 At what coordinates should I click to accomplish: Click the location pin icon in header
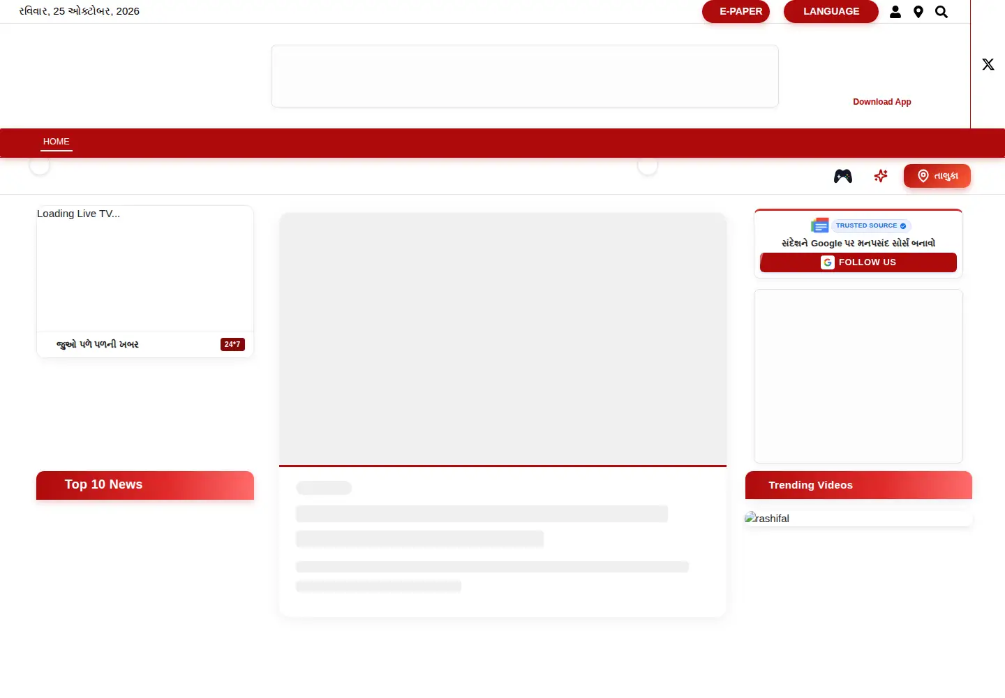click(x=918, y=12)
